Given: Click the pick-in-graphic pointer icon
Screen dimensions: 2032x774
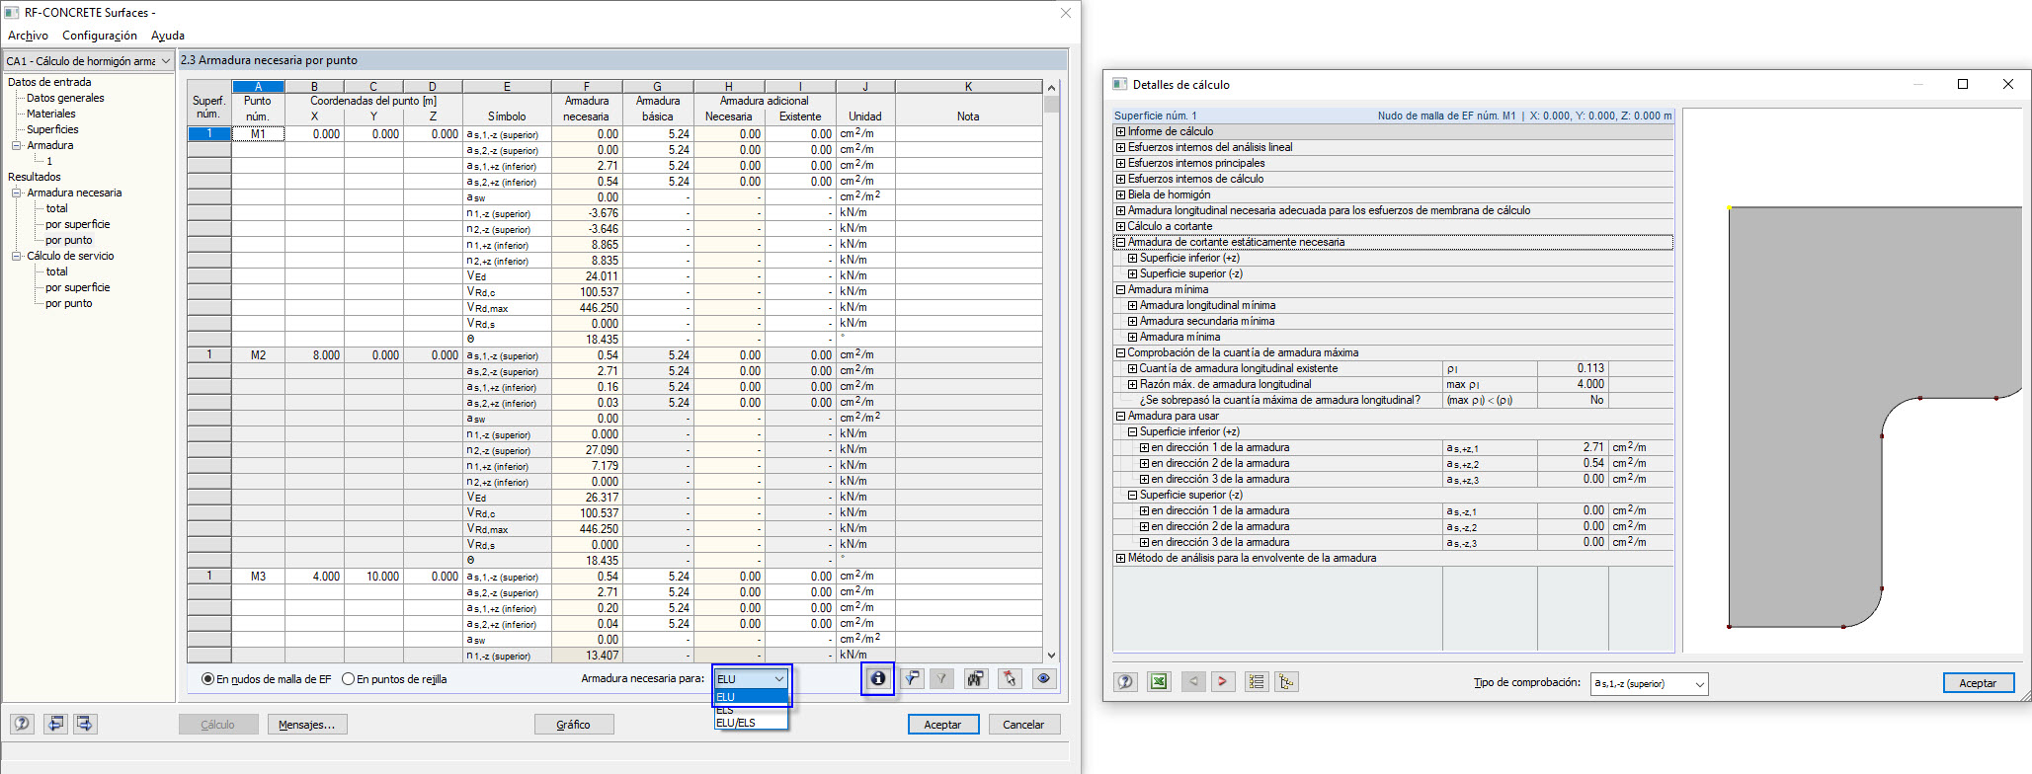Looking at the screenshot, I should tap(1009, 678).
